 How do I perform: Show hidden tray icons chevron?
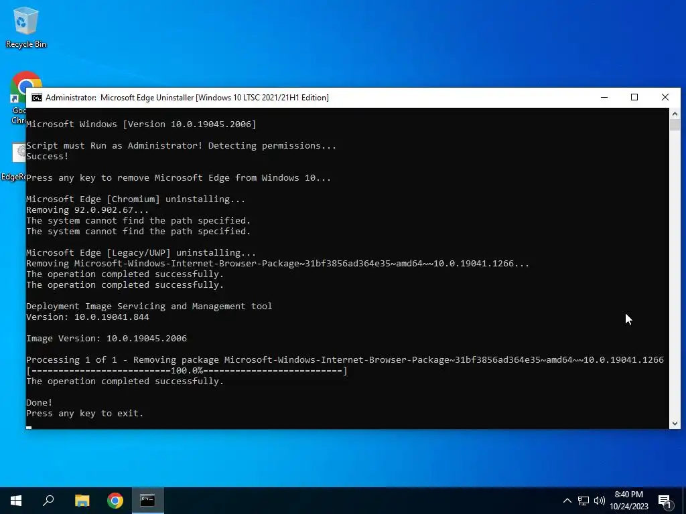click(x=567, y=501)
